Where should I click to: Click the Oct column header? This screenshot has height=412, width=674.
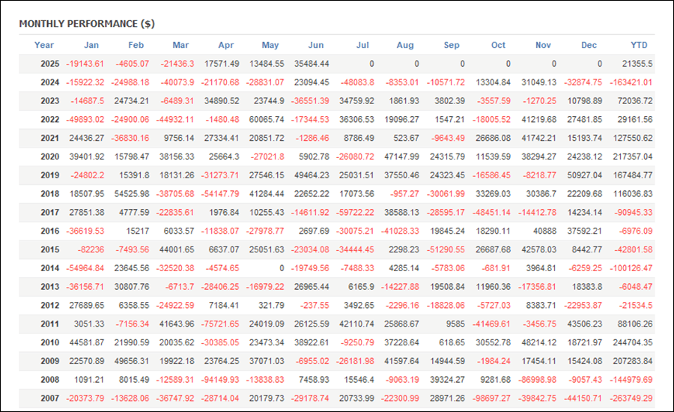[498, 45]
